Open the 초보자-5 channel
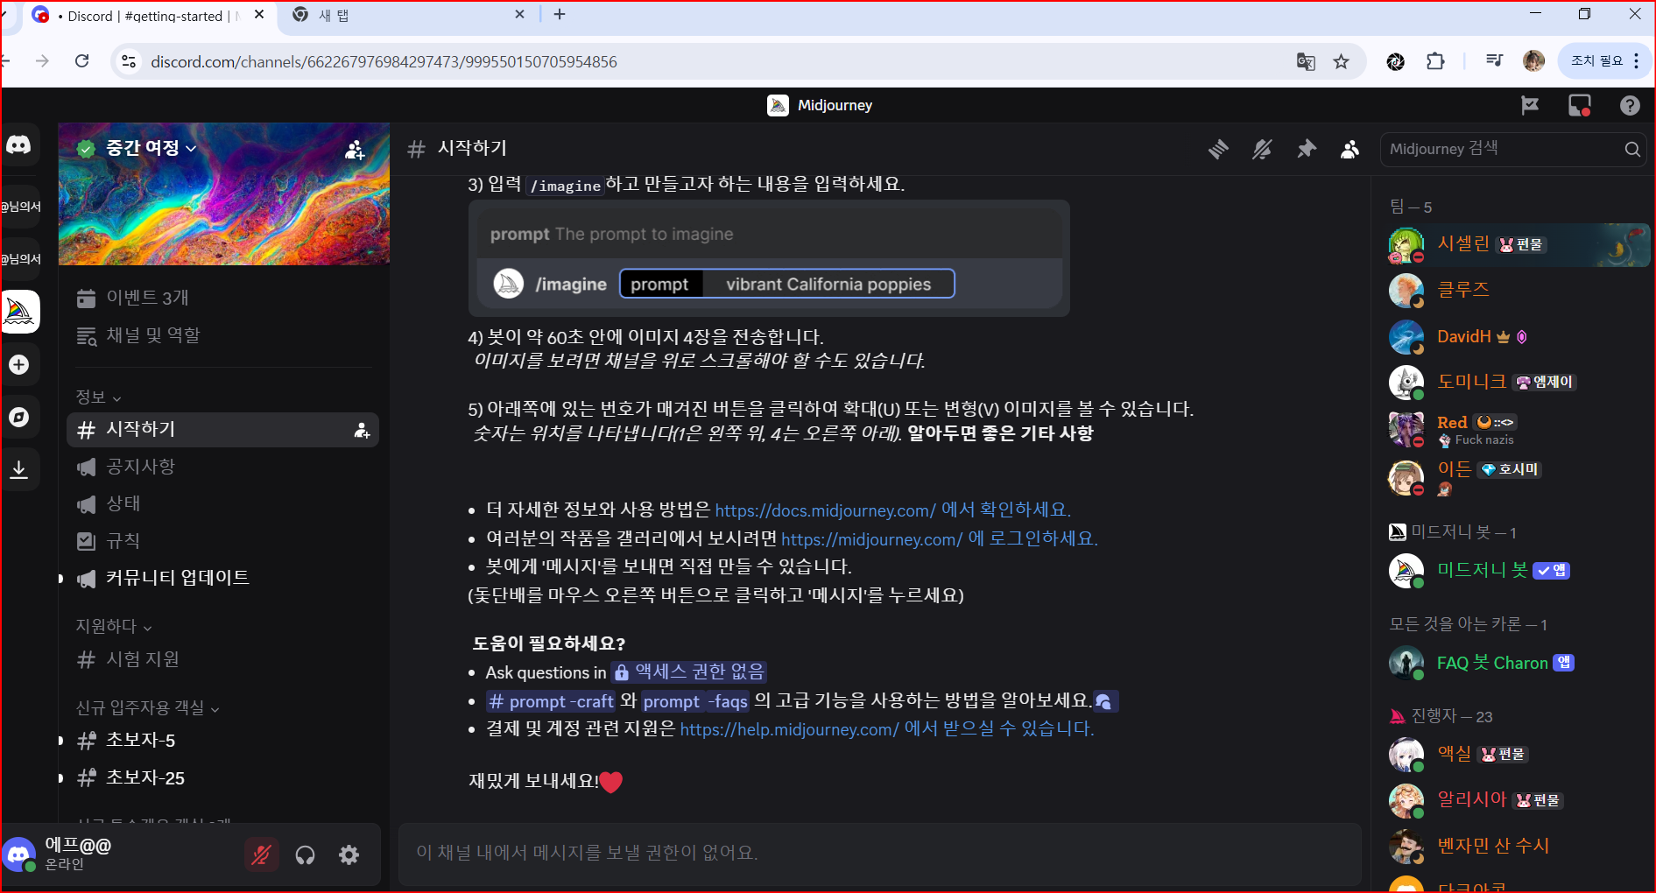This screenshot has height=893, width=1656. (x=222, y=741)
